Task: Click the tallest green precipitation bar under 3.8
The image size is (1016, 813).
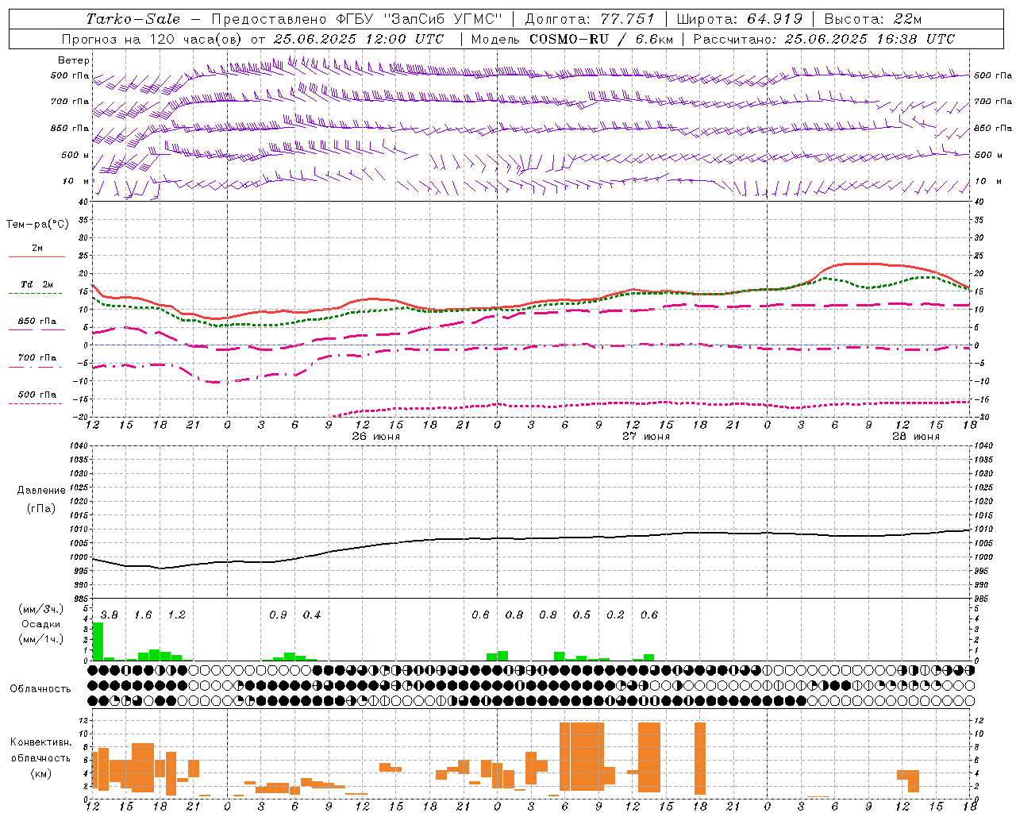Action: [98, 642]
